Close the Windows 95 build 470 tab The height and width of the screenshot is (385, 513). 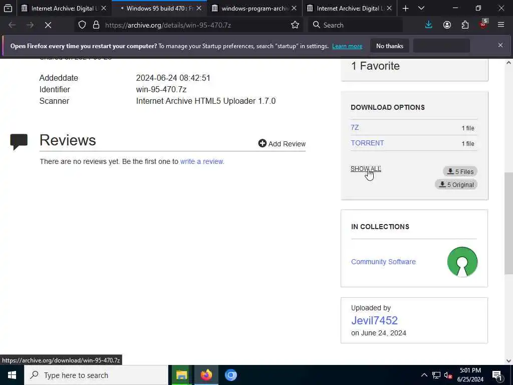(x=199, y=8)
